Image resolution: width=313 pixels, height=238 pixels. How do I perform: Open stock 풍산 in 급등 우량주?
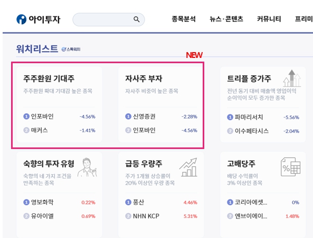(x=138, y=202)
